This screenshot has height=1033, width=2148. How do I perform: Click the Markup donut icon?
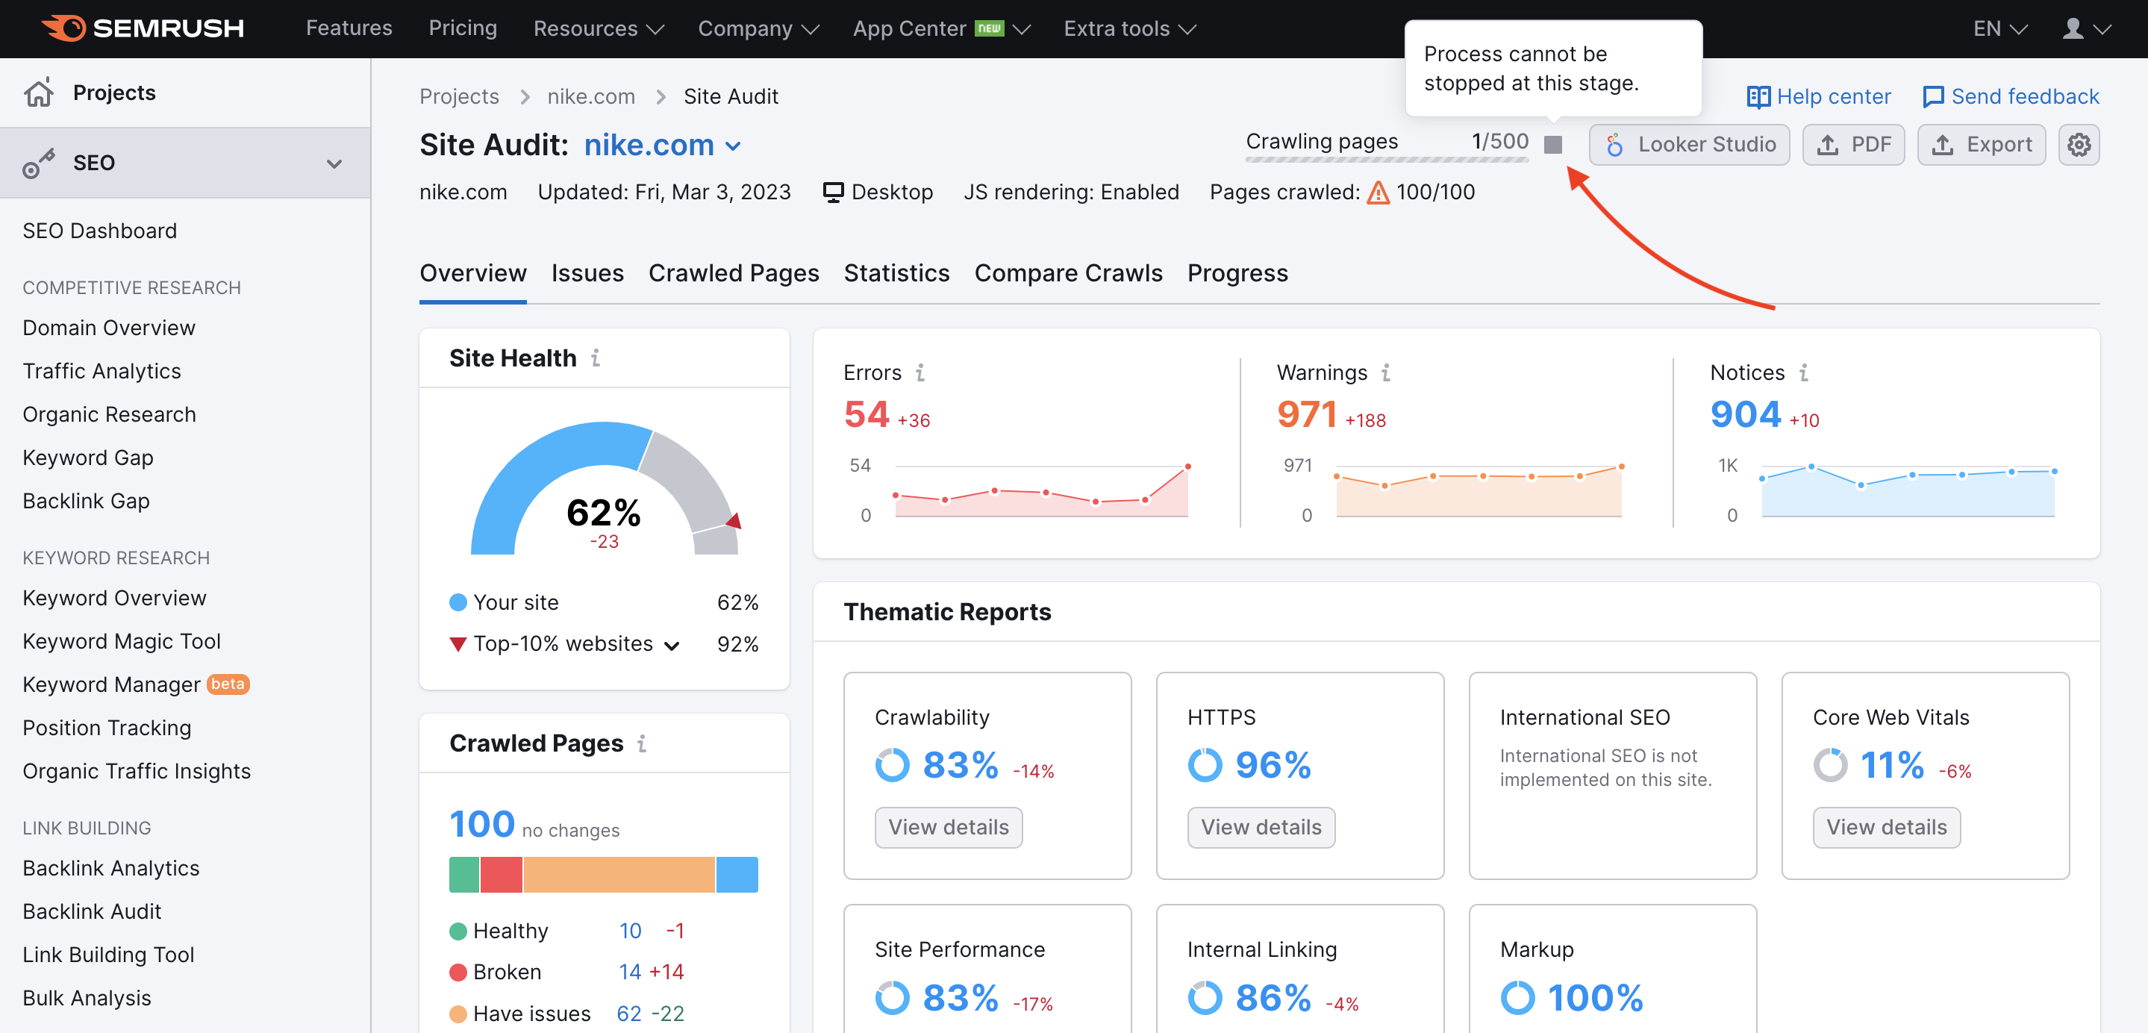(x=1517, y=997)
